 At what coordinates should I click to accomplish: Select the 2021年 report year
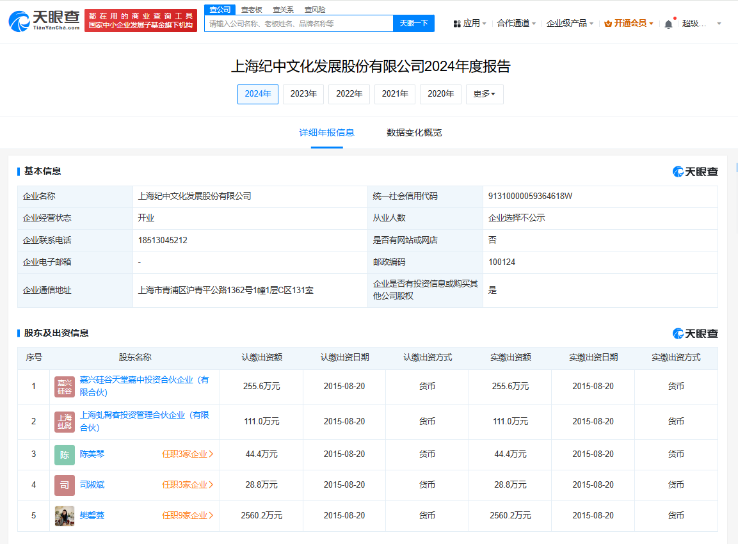(395, 94)
